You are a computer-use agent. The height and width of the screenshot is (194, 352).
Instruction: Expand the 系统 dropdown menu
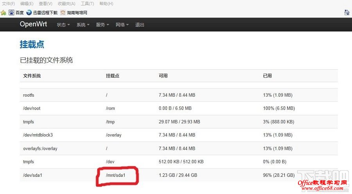83,25
